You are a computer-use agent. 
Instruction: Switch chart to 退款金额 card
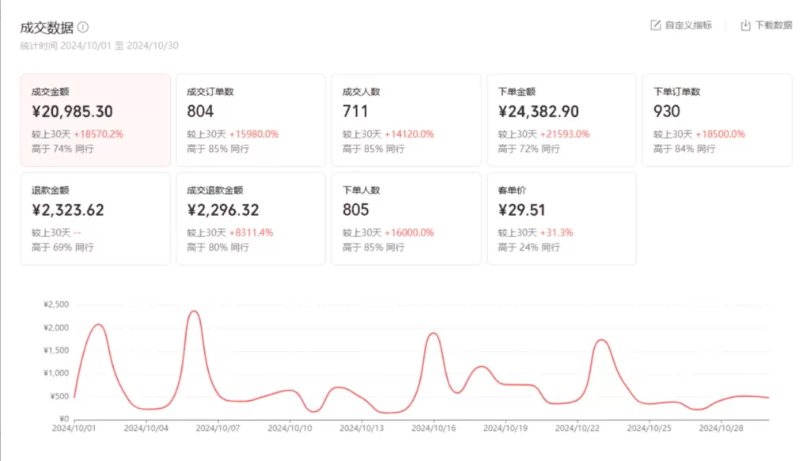click(x=95, y=218)
